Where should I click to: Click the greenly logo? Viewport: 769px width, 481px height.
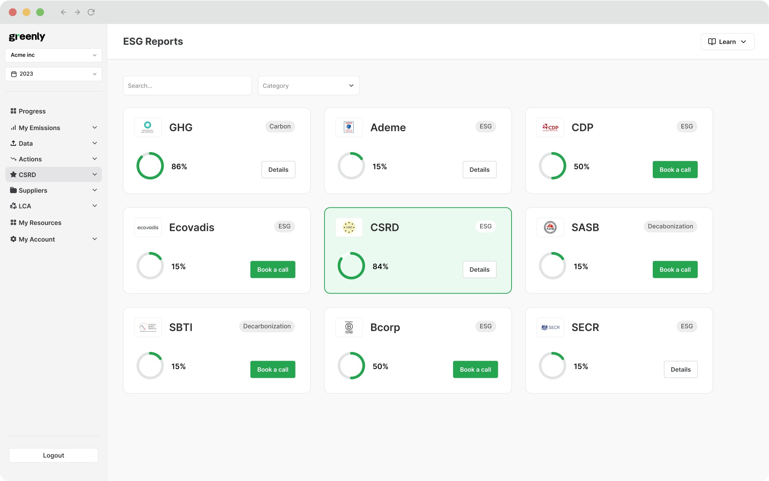27,37
